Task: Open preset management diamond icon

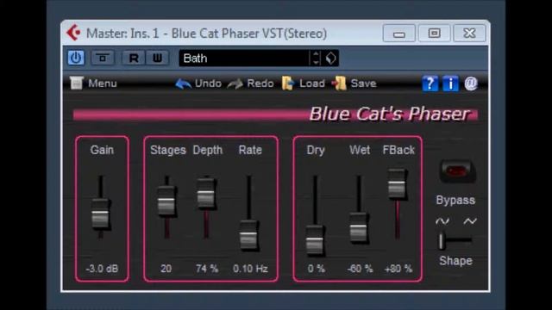Action: click(330, 58)
